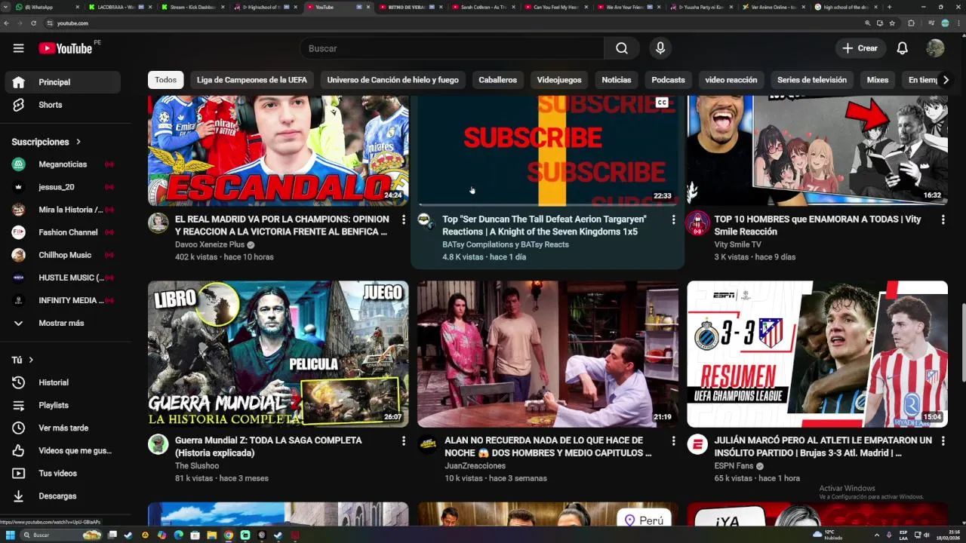Select the Podcasts chip

[668, 80]
